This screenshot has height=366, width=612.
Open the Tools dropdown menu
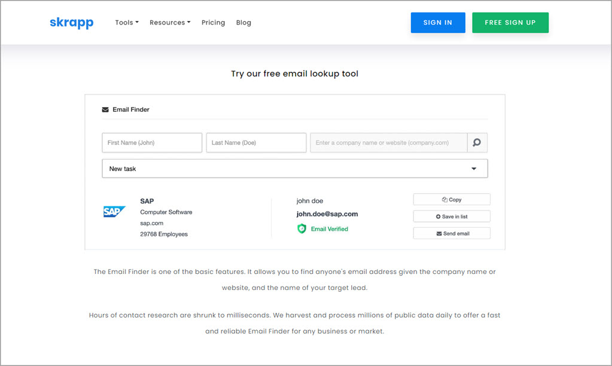[126, 23]
